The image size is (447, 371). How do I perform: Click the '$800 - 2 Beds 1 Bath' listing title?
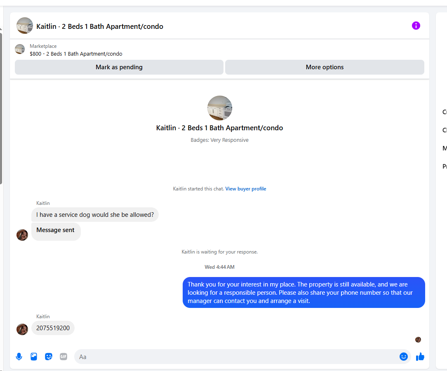(x=76, y=54)
